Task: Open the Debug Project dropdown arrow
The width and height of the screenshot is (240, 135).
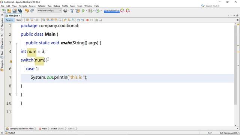Action: click(94, 11)
